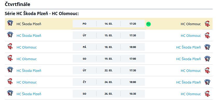Click Plzeň logo in the 19. 03. match row

point(207,59)
